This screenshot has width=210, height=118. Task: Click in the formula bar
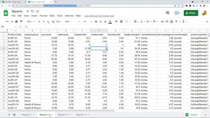116,27
